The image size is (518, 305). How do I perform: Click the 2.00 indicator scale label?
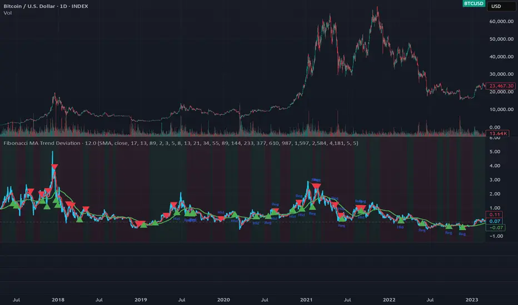pyautogui.click(x=495, y=194)
